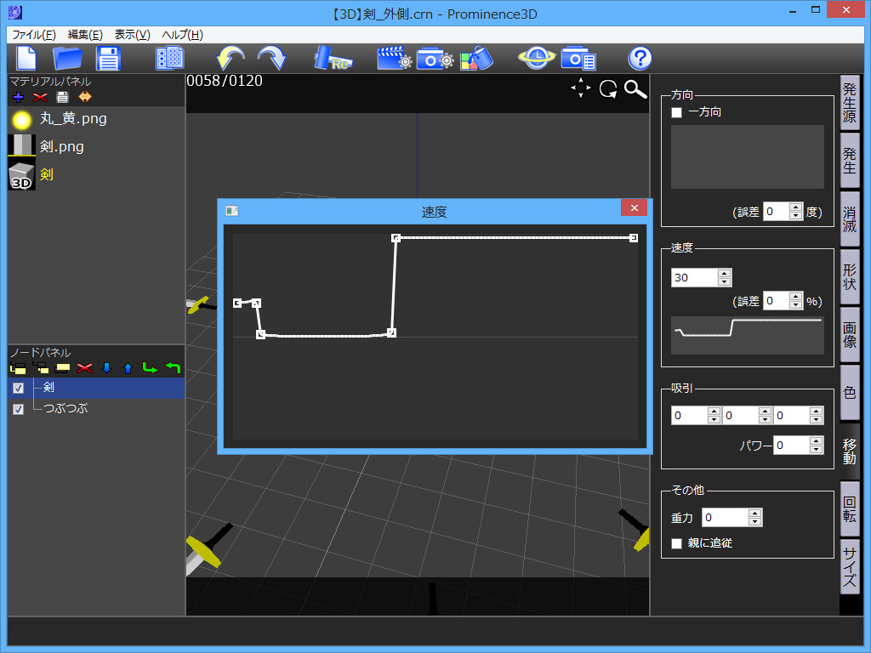Toggle visibility checkbox for つぶつぶ node

[x=19, y=409]
